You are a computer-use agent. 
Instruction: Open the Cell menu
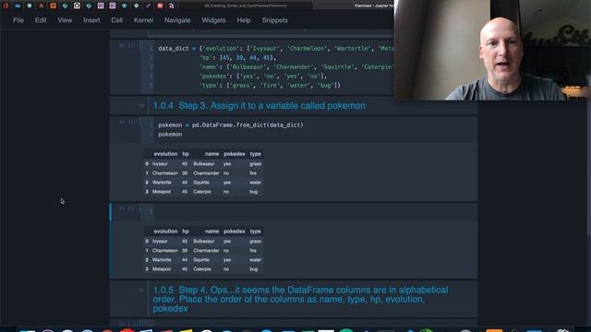117,20
